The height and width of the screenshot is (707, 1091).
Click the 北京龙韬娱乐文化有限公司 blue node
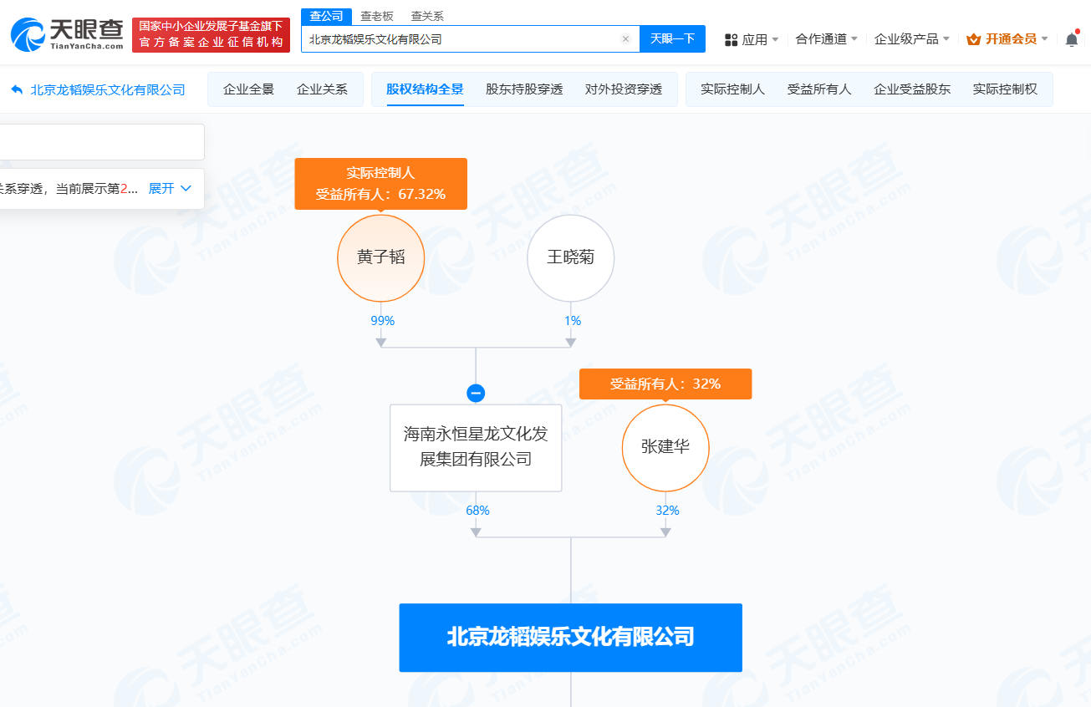point(570,637)
